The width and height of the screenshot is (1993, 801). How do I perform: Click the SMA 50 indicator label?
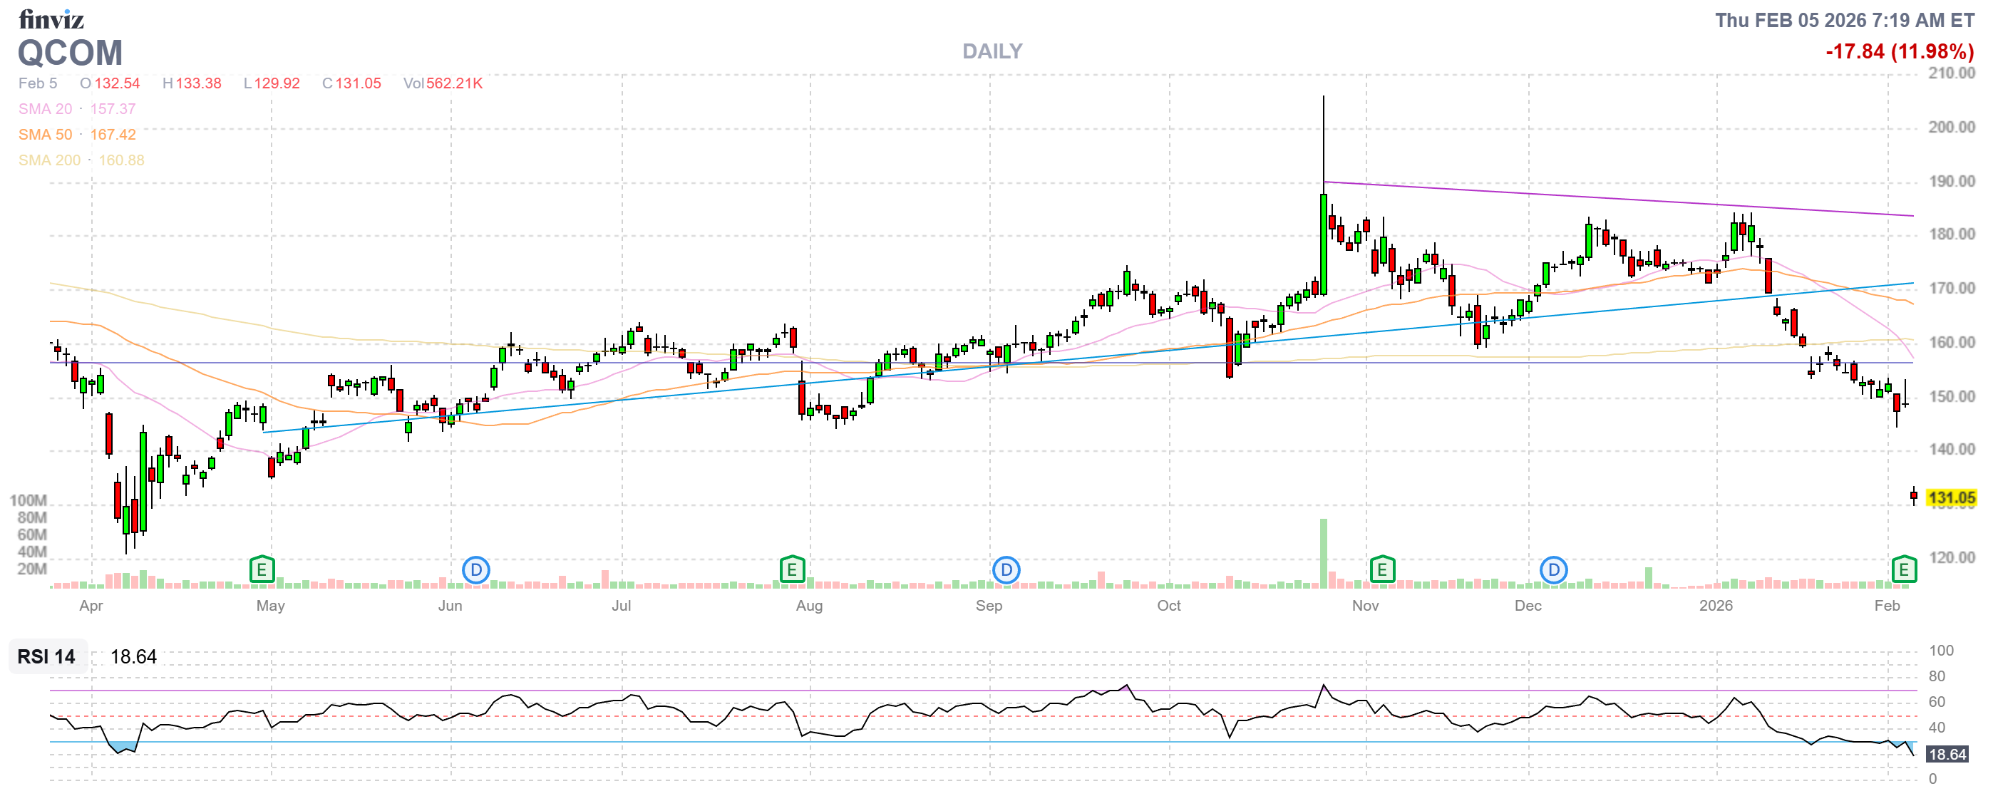(45, 135)
